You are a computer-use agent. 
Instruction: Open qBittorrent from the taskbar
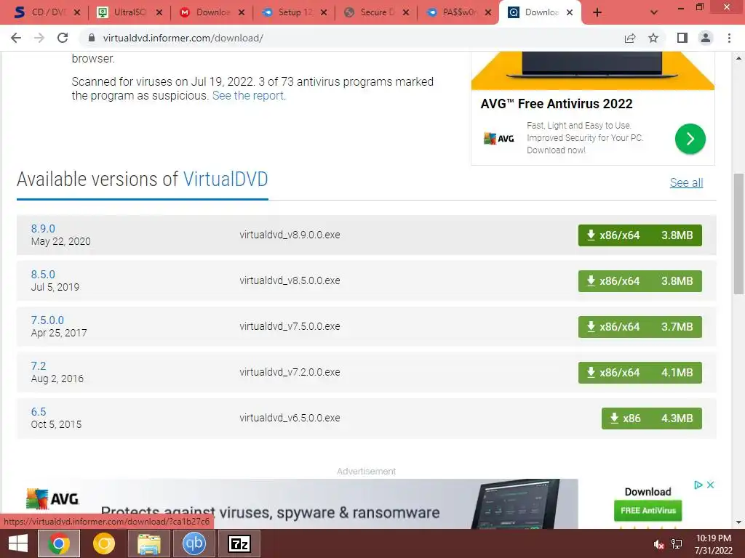[194, 543]
